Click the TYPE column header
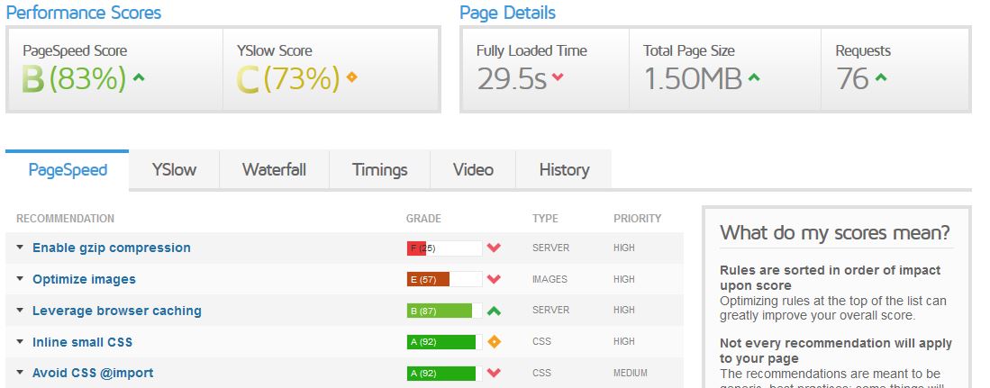Screen dimensions: 990x388 pyautogui.click(x=545, y=219)
